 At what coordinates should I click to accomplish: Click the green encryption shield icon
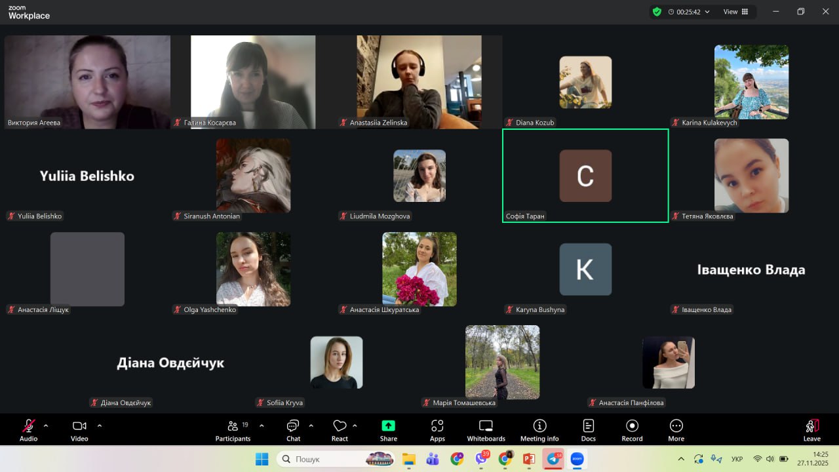[657, 12]
